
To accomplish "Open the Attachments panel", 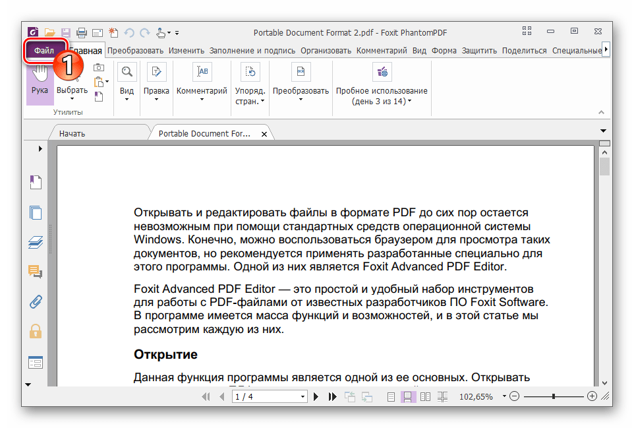I will tap(35, 301).
